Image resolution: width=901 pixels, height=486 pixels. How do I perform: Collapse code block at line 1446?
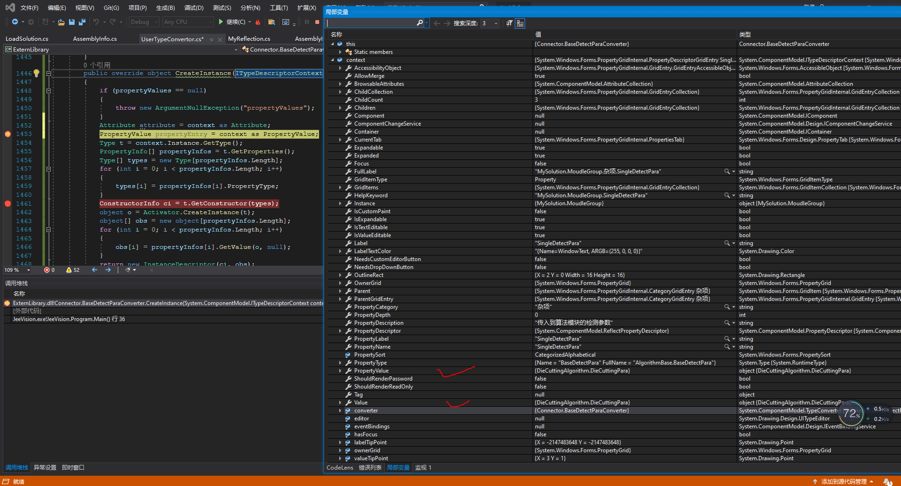coord(48,74)
